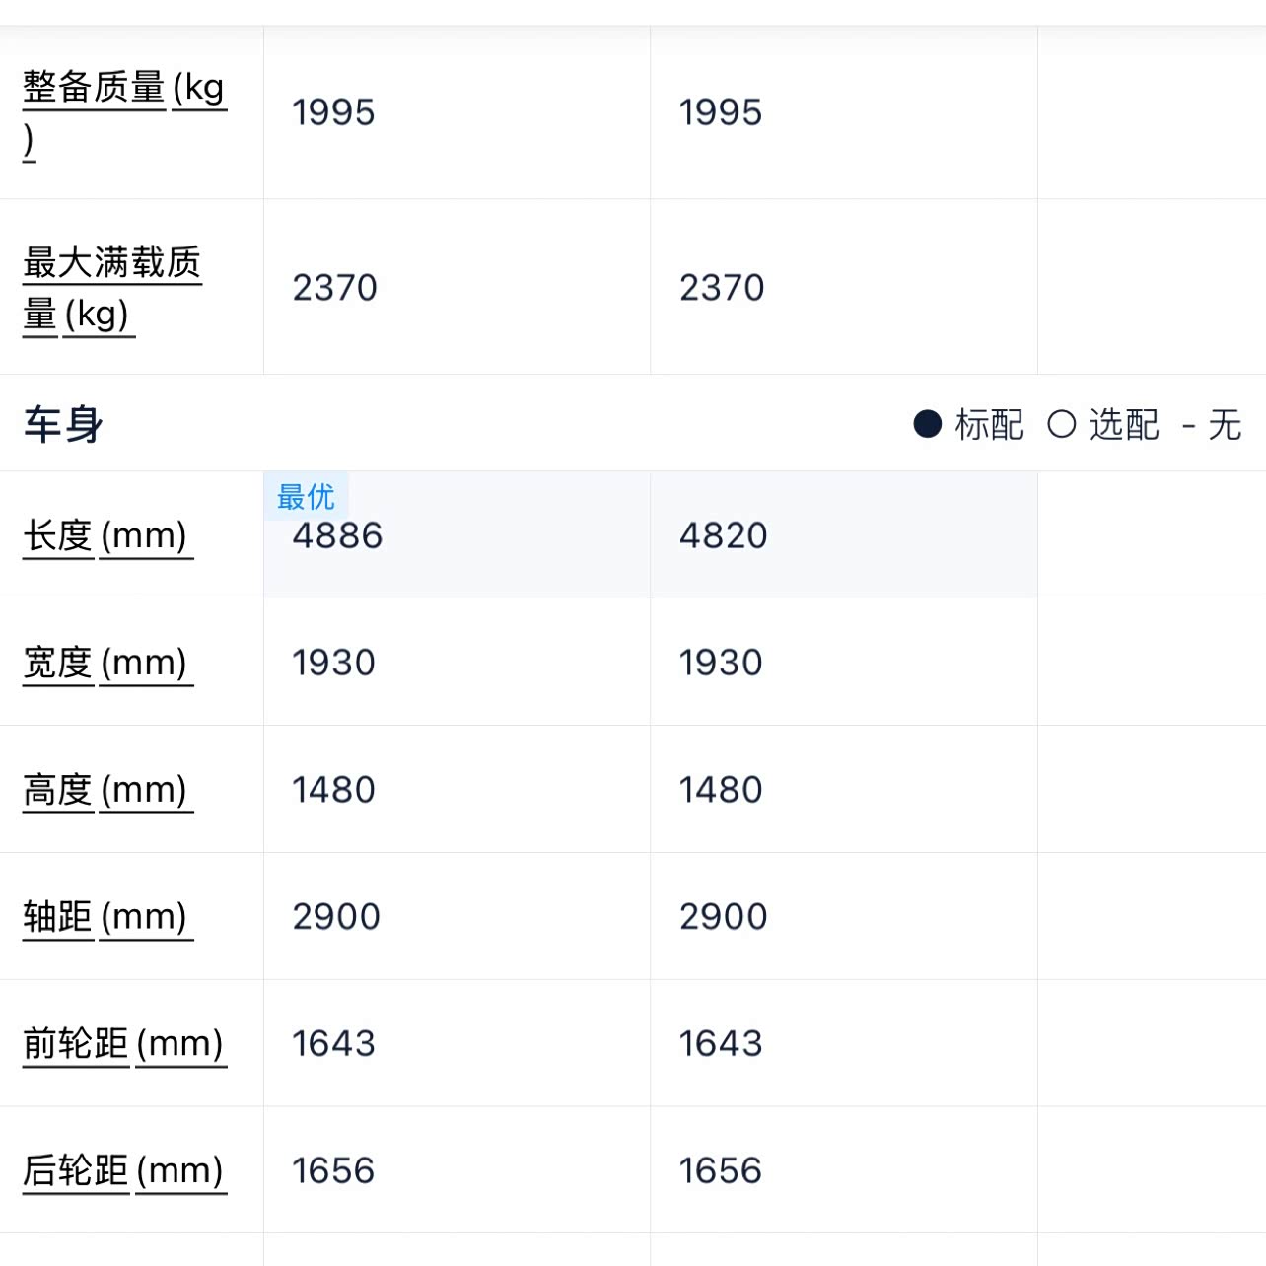Open the 最大满载质量 (kg) term link

tap(112, 288)
